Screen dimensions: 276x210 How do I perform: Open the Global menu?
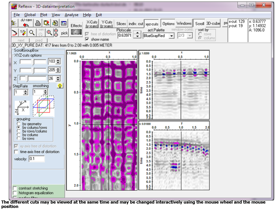pyautogui.click(x=30, y=15)
